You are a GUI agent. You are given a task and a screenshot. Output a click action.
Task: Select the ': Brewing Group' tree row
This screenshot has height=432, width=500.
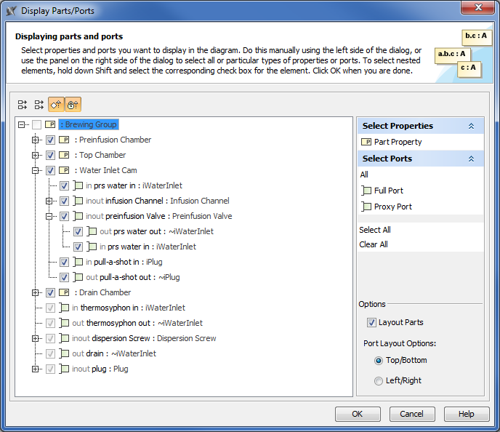click(x=89, y=124)
